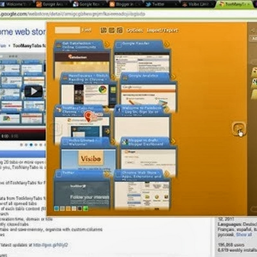Click the middle sort icon in the orange toolbar
Viewport: 257px width, 257px height.
(111, 30)
